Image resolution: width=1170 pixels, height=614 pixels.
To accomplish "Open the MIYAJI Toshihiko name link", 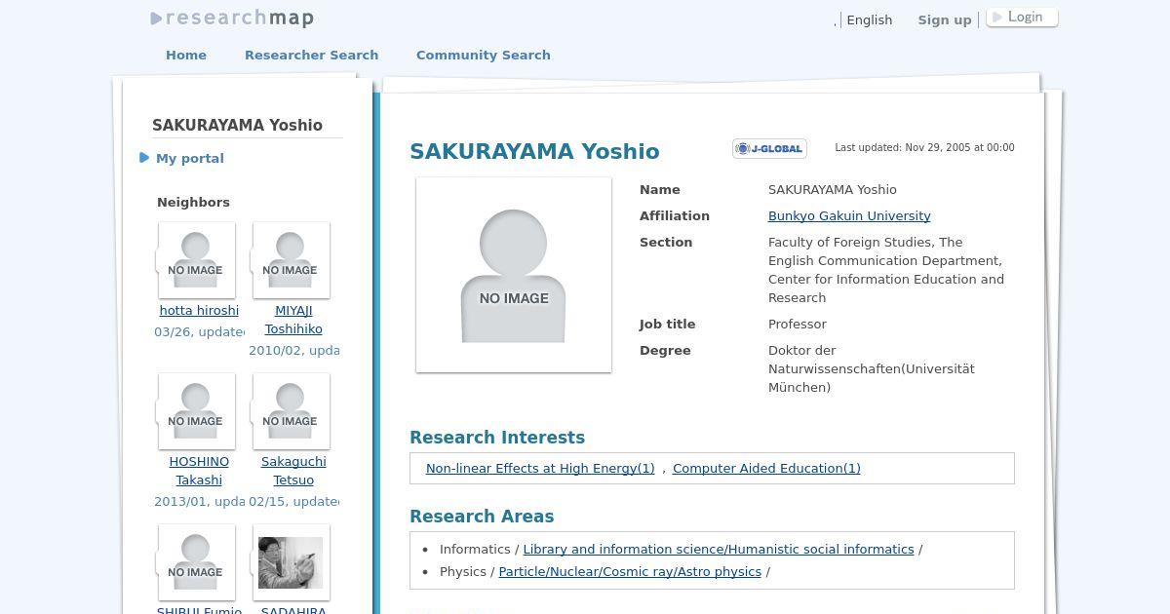I will click(293, 320).
